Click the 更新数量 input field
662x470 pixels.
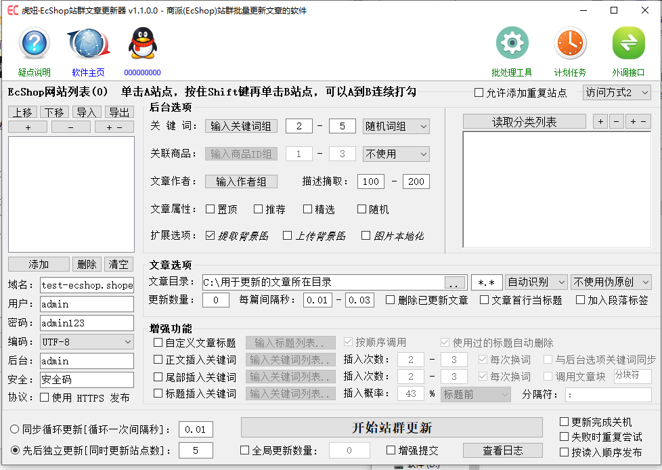(216, 300)
